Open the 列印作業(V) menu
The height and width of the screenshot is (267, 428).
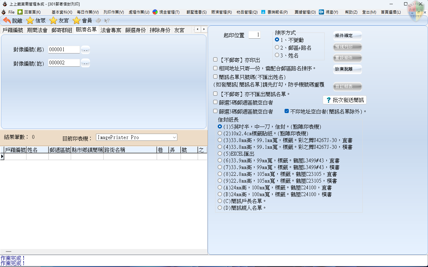pyautogui.click(x=113, y=12)
